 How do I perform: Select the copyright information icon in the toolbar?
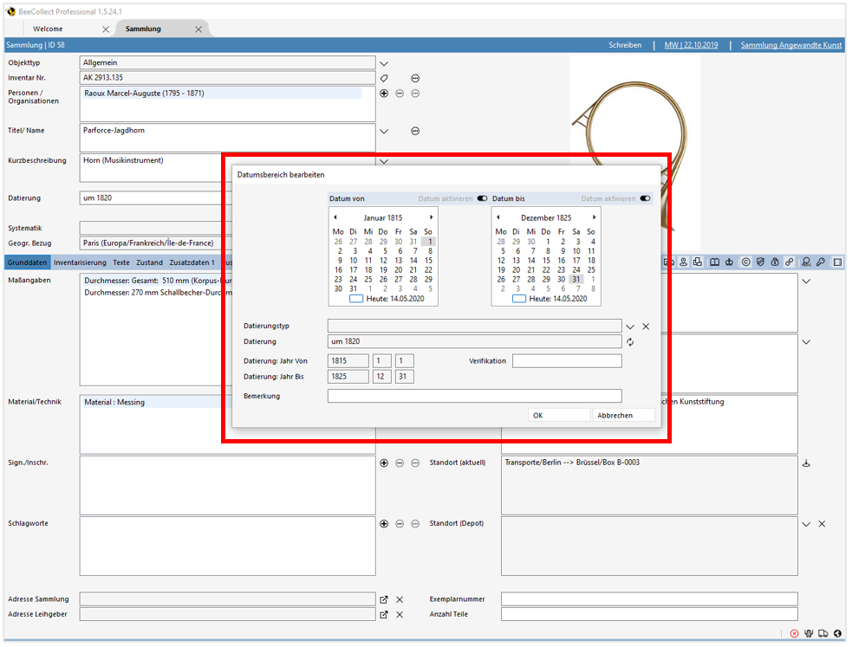(746, 262)
